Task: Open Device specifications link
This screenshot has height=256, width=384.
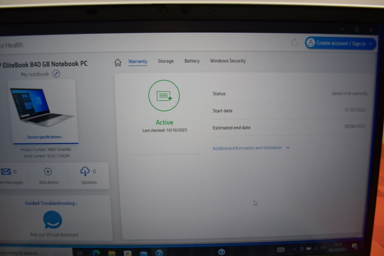Action: pos(45,137)
